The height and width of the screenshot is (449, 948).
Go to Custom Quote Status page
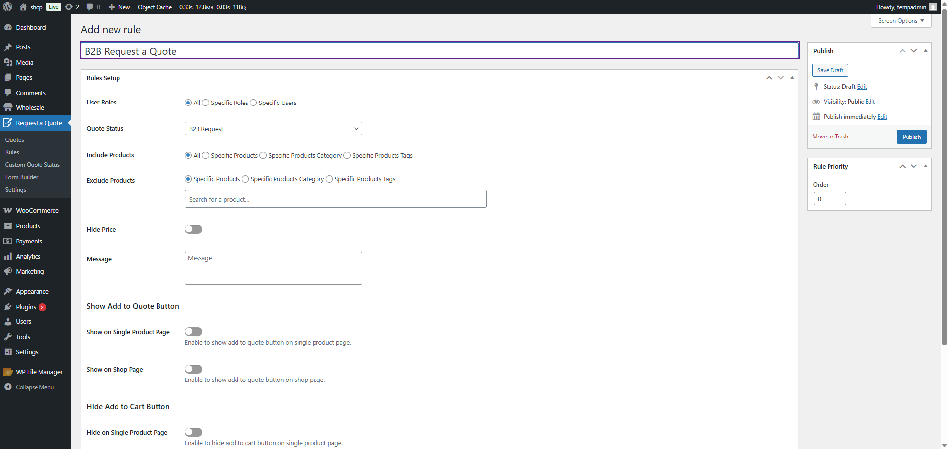tap(33, 164)
